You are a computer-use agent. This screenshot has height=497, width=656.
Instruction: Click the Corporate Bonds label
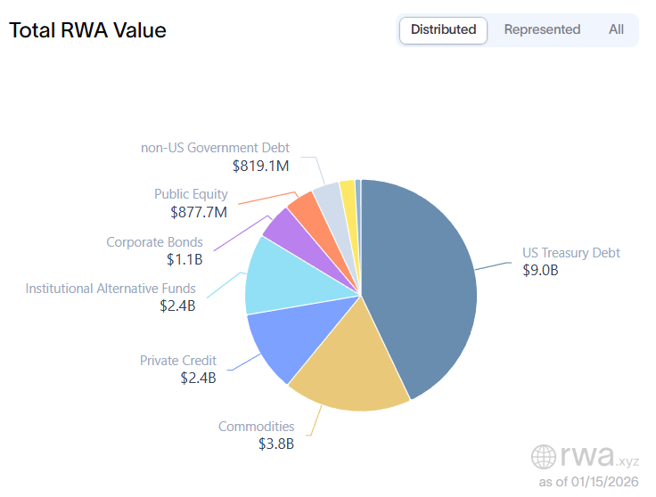coord(154,242)
